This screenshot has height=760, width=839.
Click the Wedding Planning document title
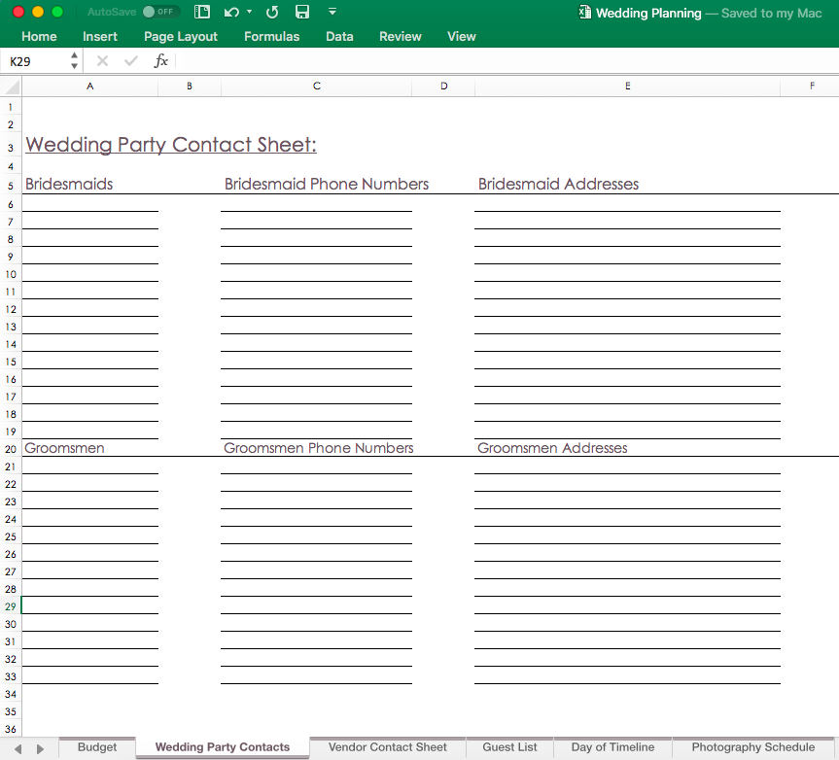648,13
